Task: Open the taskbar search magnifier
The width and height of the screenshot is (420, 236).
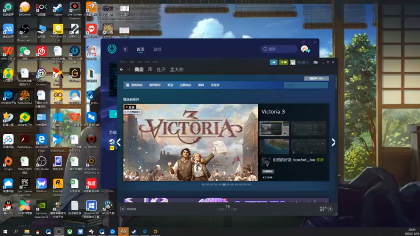Action: tap(16, 232)
